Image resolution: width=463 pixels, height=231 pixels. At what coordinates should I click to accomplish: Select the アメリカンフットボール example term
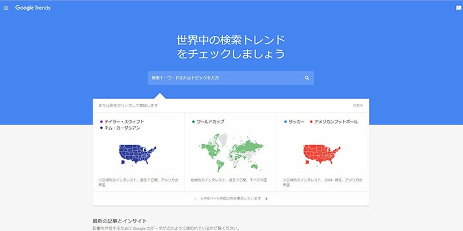pos(336,122)
